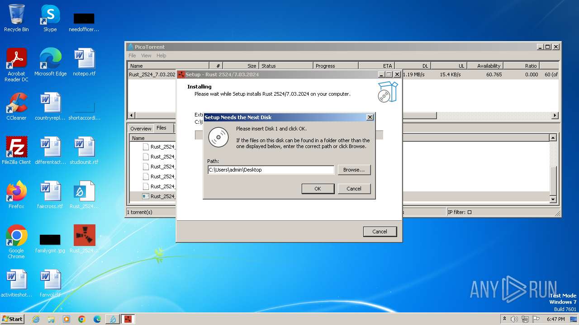Screen dimensions: 579x325
Task: Select the countryrepl... document icon
Action: pos(50,107)
